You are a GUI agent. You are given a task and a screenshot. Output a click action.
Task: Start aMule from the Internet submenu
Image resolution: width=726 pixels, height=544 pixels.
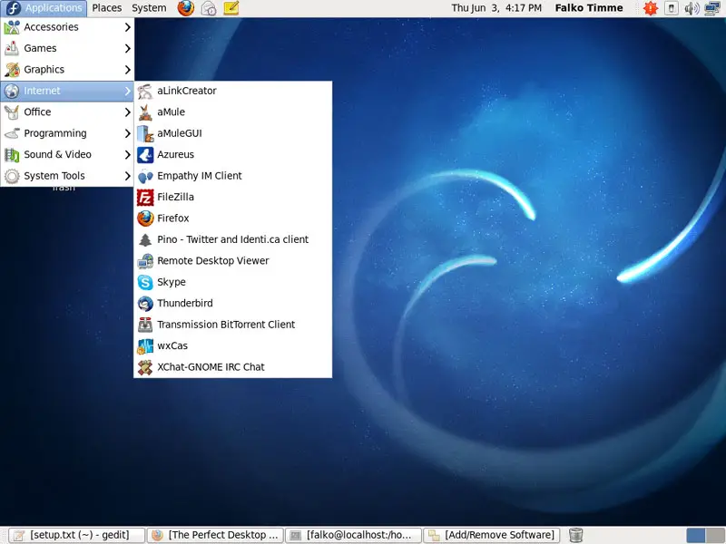pos(233,112)
